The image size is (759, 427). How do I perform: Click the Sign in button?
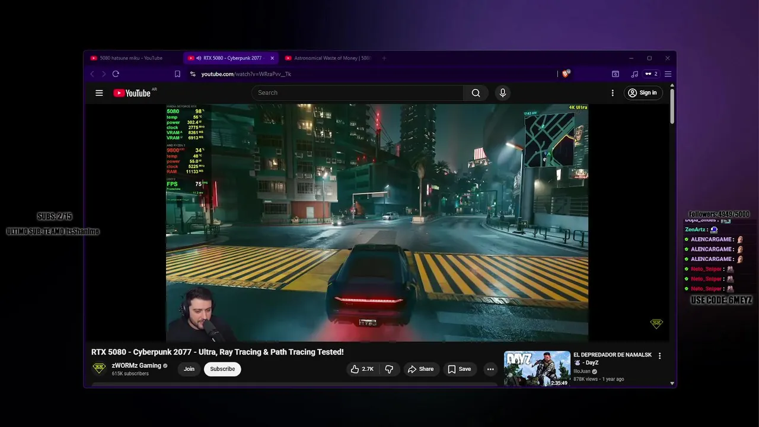coord(643,93)
